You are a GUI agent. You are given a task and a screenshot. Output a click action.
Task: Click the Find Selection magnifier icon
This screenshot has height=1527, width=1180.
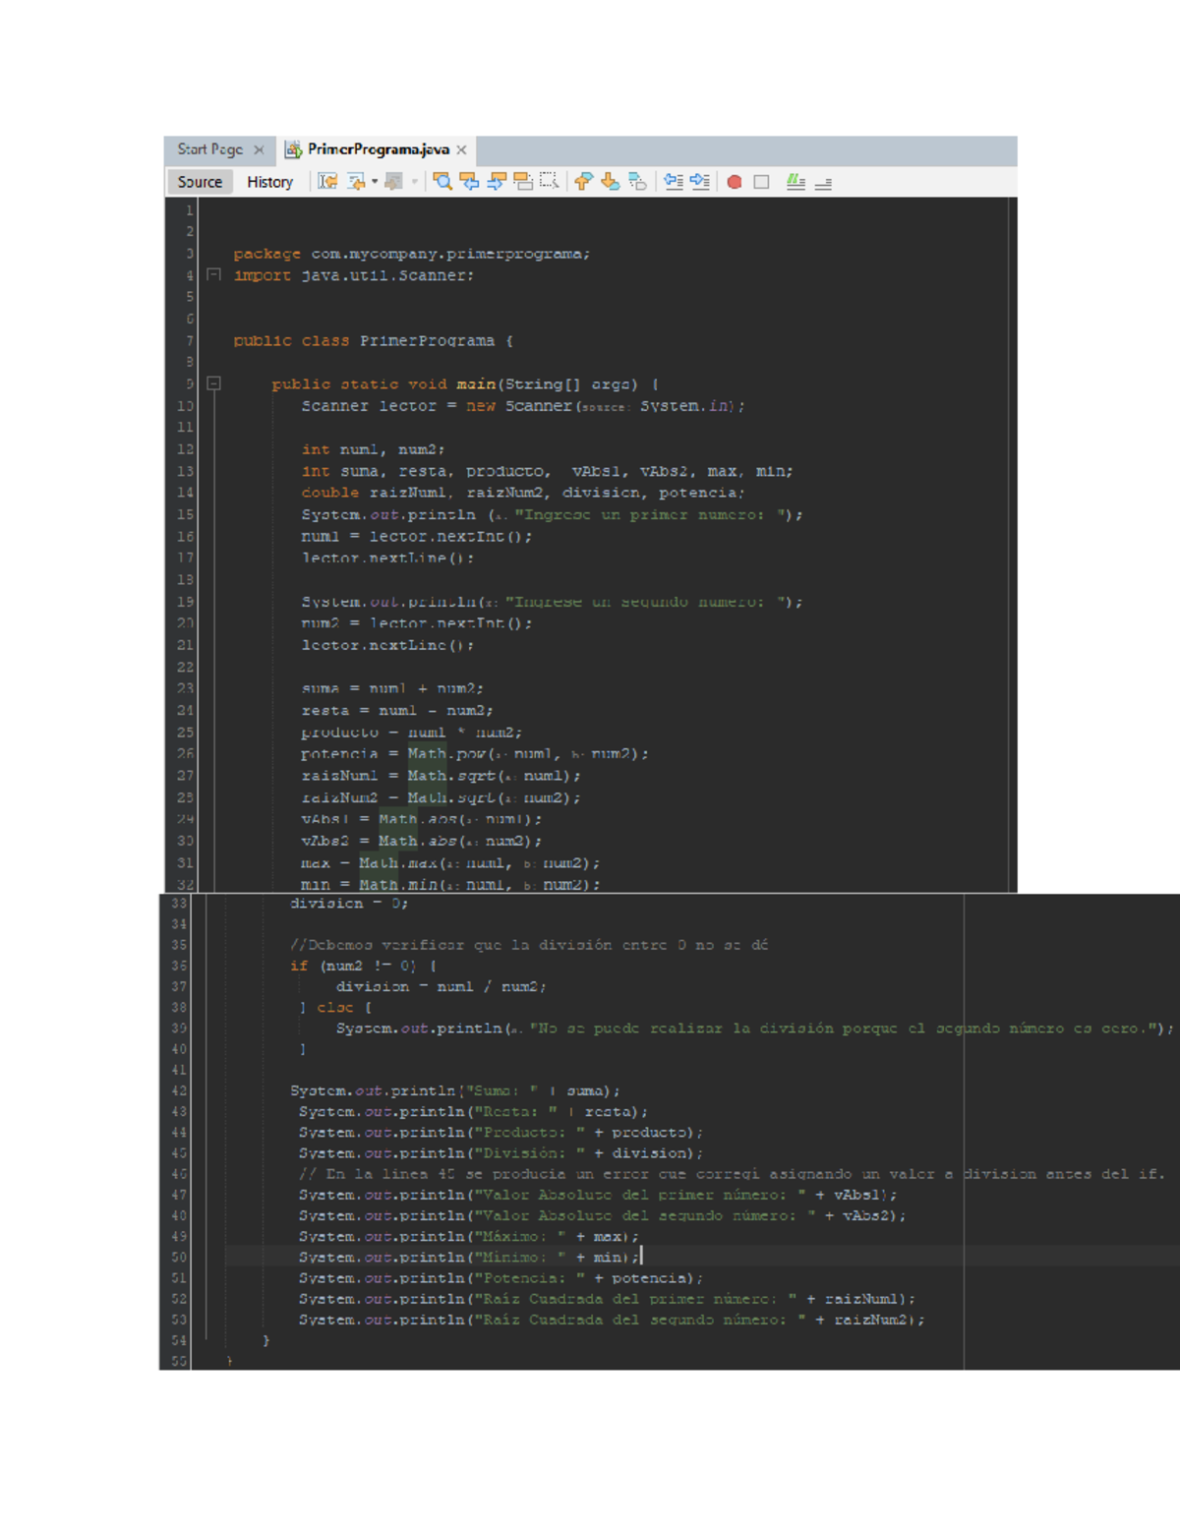pos(442,182)
